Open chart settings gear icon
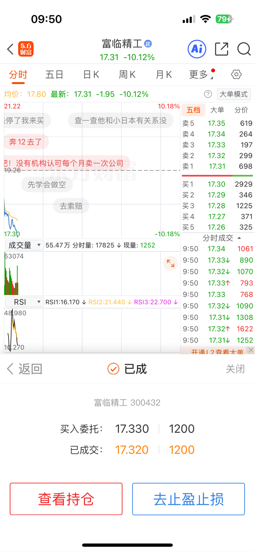 (x=236, y=74)
